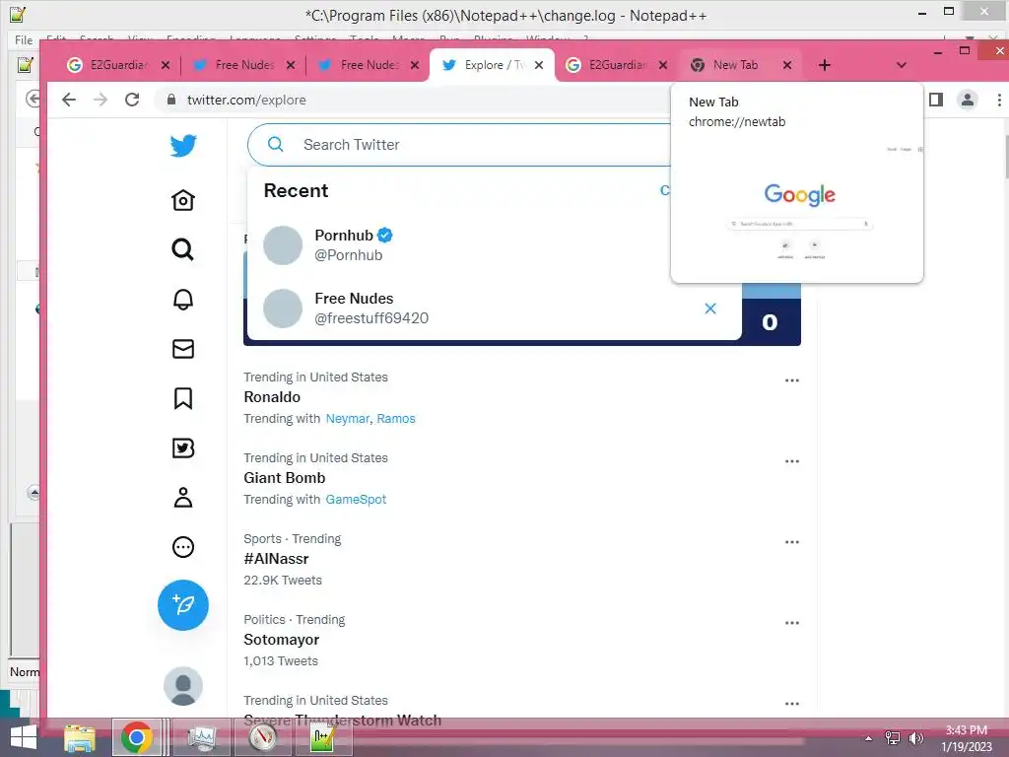Click New Tab hover preview thumbnail

[x=797, y=207]
